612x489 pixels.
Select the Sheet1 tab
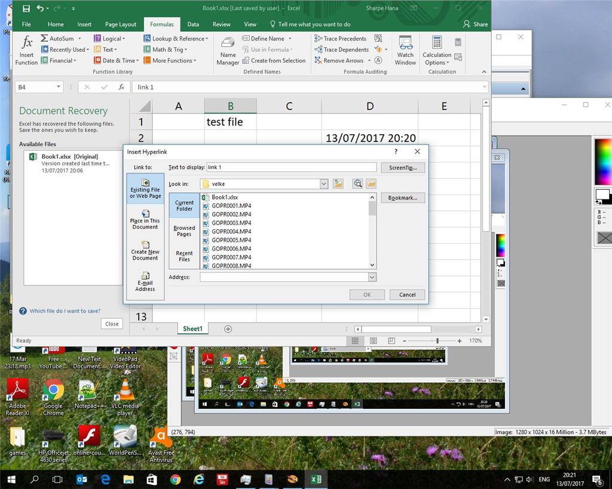(x=192, y=329)
